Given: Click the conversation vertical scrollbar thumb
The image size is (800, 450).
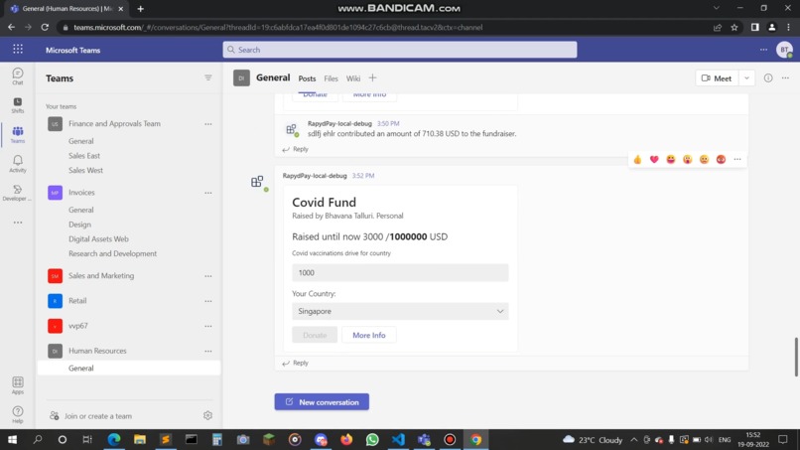Looking at the screenshot, I should pyautogui.click(x=796, y=357).
